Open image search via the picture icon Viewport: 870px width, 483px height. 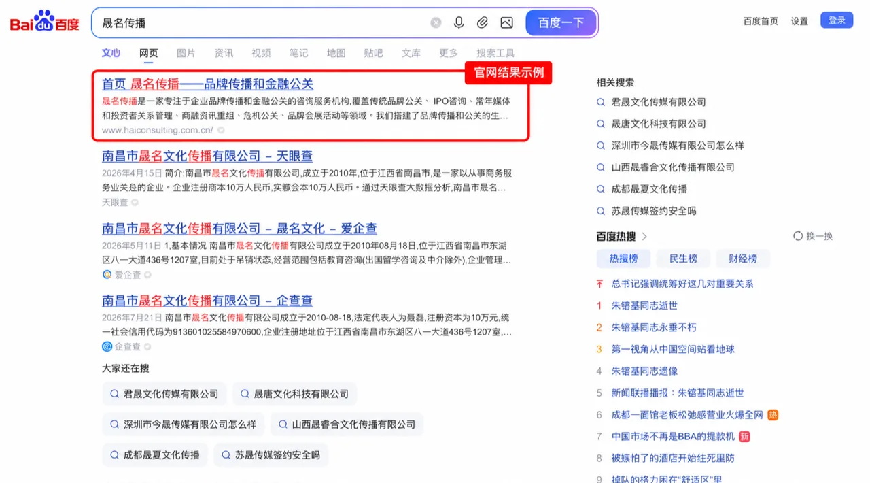pyautogui.click(x=506, y=22)
